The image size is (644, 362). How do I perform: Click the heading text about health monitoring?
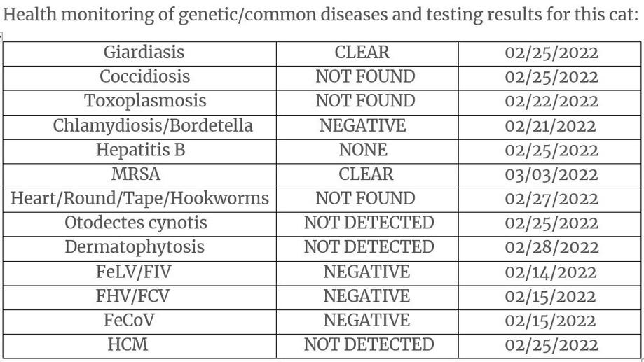click(321, 15)
